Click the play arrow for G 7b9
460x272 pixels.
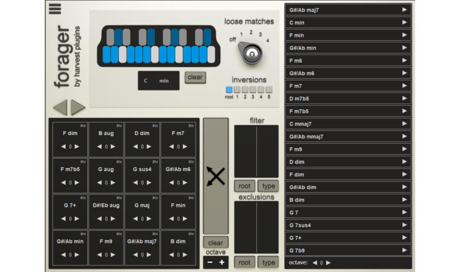[405, 250]
